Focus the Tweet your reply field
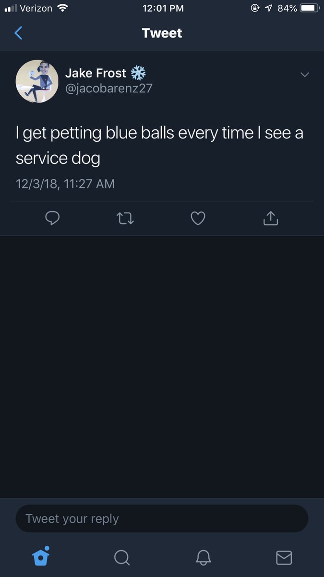324x577 pixels. pyautogui.click(x=162, y=518)
